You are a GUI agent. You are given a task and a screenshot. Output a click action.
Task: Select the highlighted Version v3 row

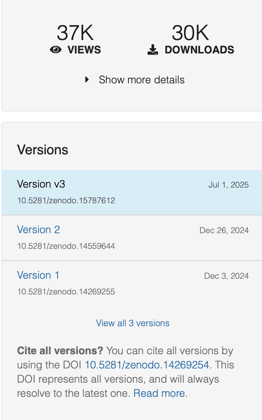pyautogui.click(x=132, y=192)
